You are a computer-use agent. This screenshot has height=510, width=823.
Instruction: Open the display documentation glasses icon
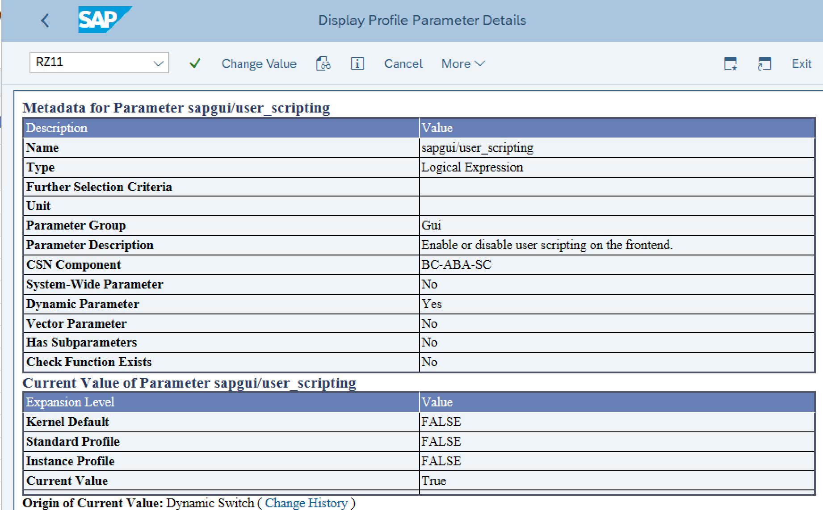[x=323, y=63]
